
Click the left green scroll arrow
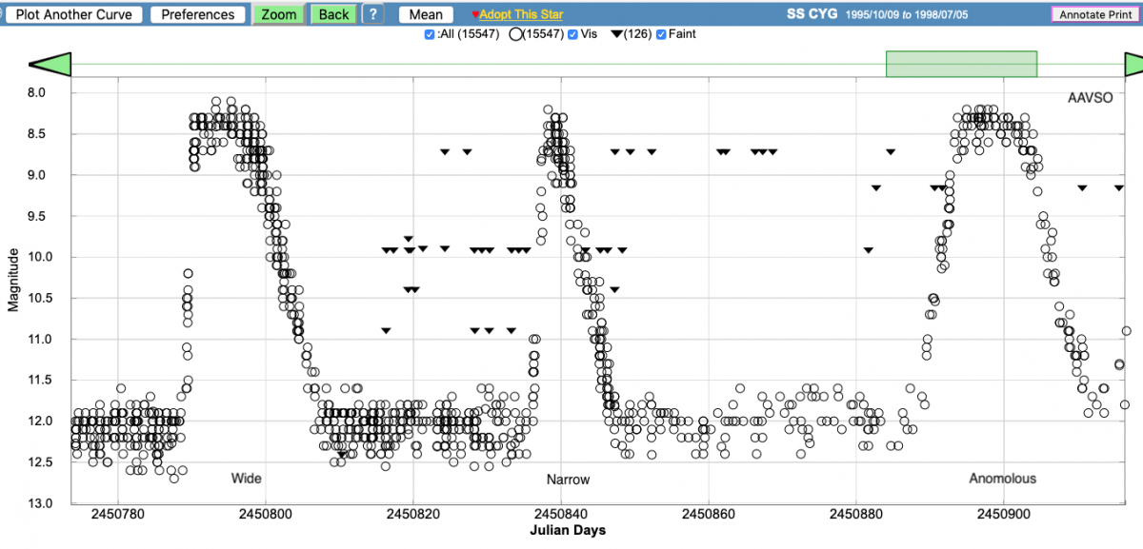(x=50, y=64)
